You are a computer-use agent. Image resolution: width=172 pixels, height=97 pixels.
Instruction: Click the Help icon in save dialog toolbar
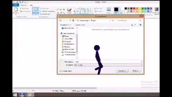(x=140, y=25)
